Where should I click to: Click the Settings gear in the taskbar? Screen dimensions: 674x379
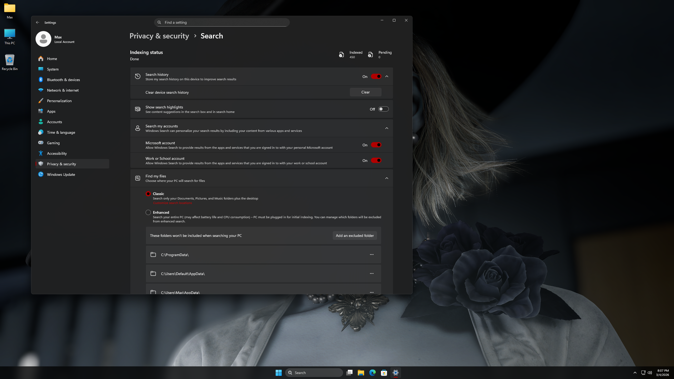[396, 373]
